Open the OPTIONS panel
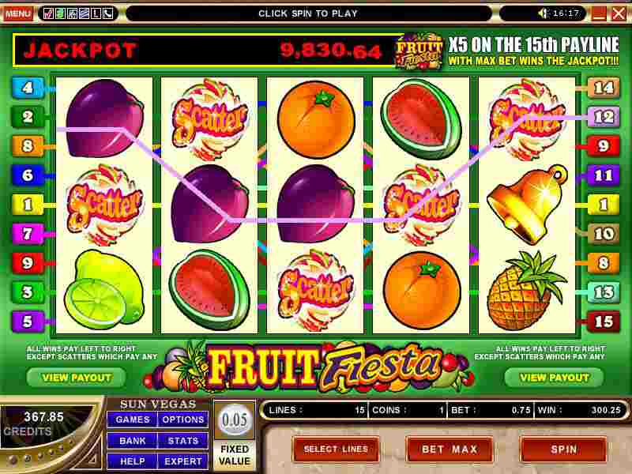The image size is (632, 474). click(183, 419)
